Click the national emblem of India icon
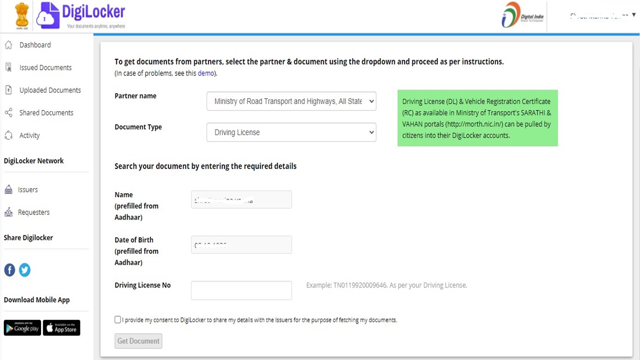640x360 pixels. coord(22,16)
